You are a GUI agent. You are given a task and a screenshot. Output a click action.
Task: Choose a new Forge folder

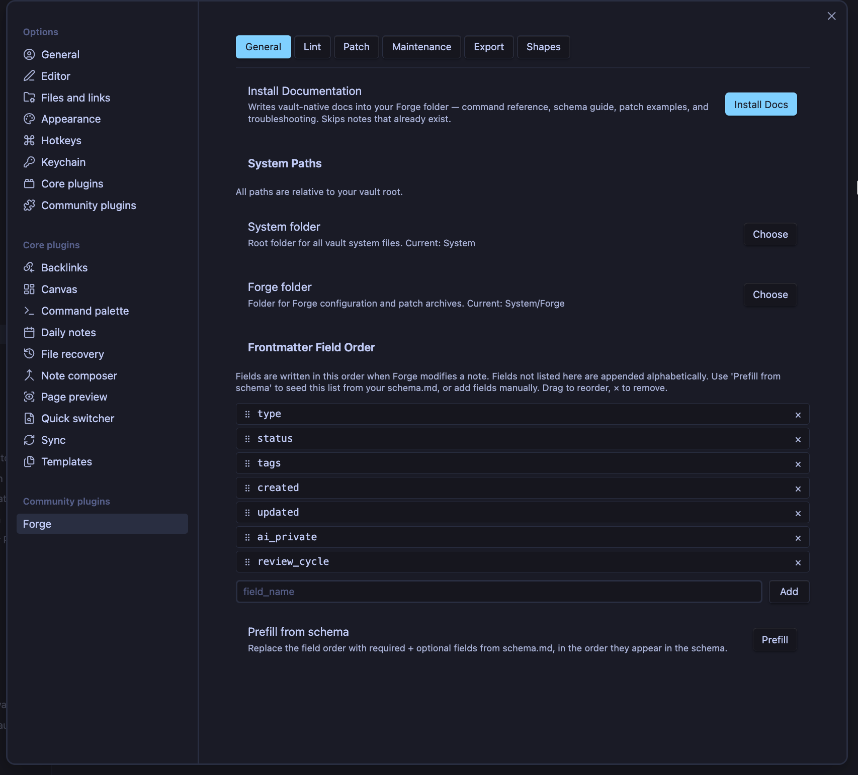(x=770, y=295)
